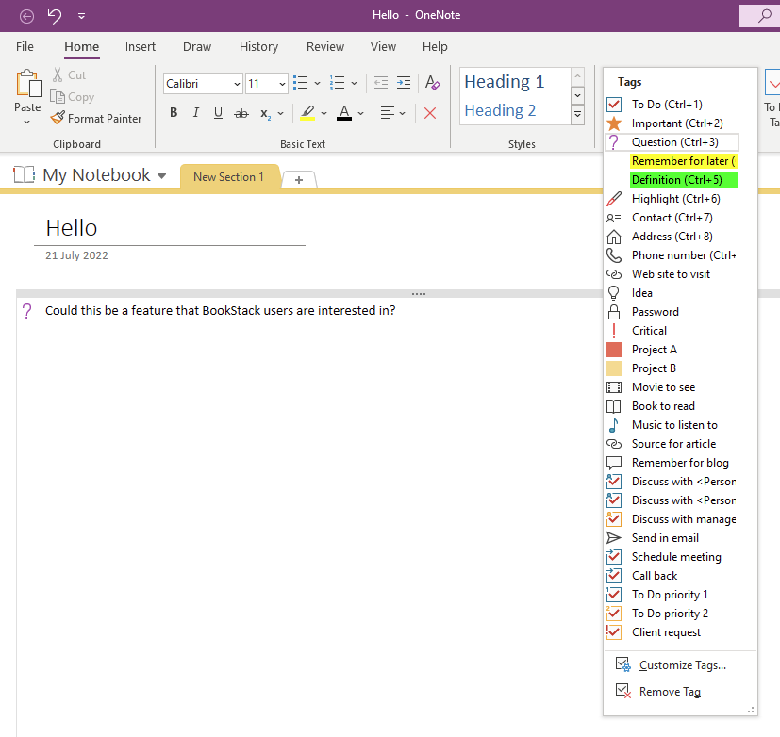Click the red Delete X icon
The width and height of the screenshot is (780, 737).
[430, 113]
